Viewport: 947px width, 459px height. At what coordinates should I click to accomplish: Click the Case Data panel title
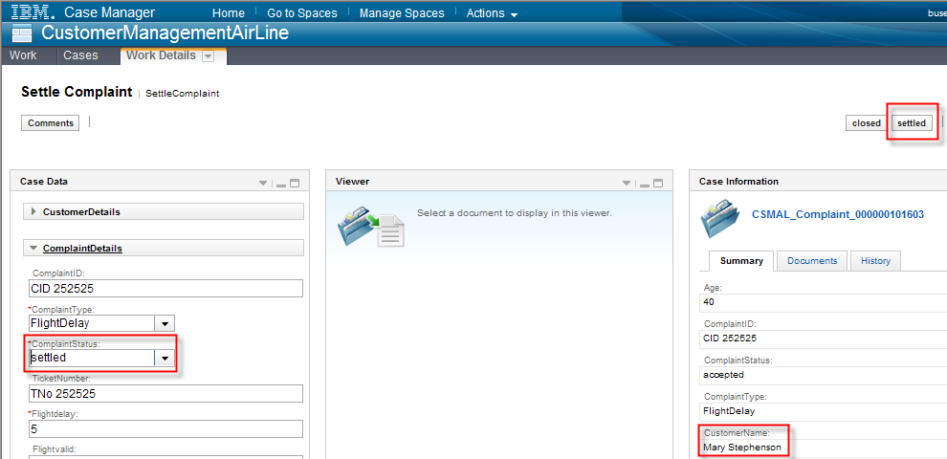click(44, 181)
